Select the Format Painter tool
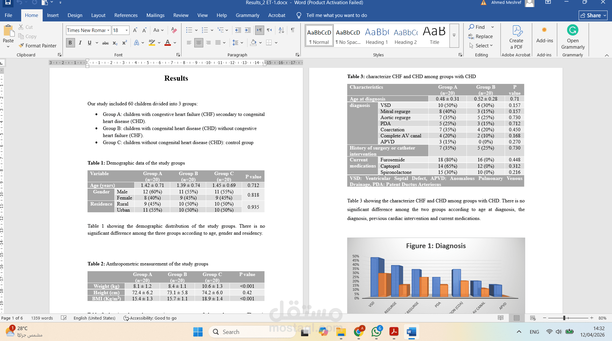The width and height of the screenshot is (612, 341). (38, 45)
